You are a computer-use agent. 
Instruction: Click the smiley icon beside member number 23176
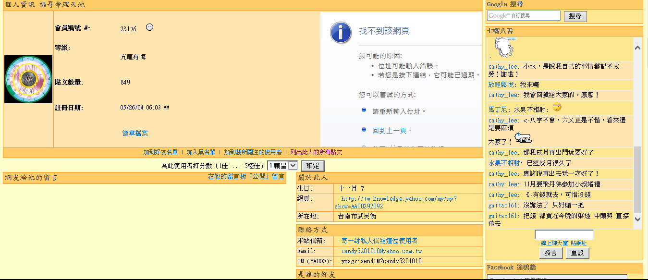(149, 27)
